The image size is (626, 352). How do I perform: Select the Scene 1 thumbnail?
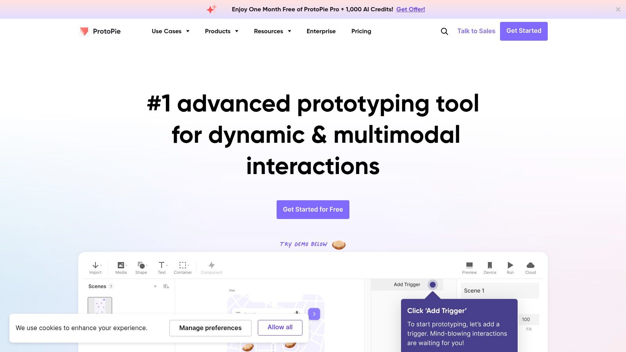point(100,305)
